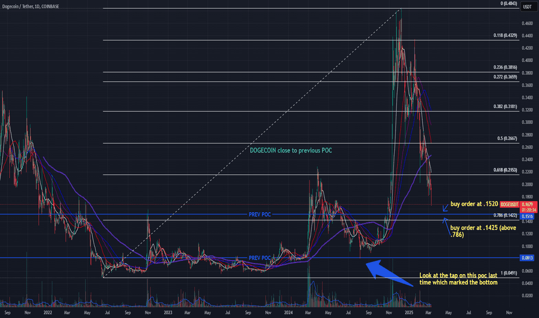This screenshot has width=539, height=318.
Task: Click 0.0600 on the price axis
Action: click(x=527, y=271)
